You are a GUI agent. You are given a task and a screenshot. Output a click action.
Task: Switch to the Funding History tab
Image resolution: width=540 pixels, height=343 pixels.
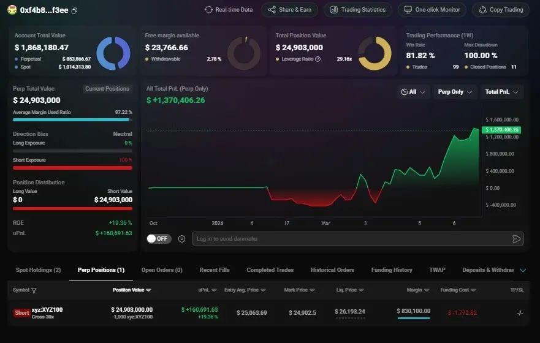(x=392, y=270)
